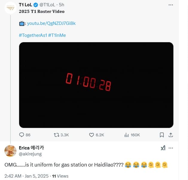Open Grok icon on Erica's reply

click(163, 148)
